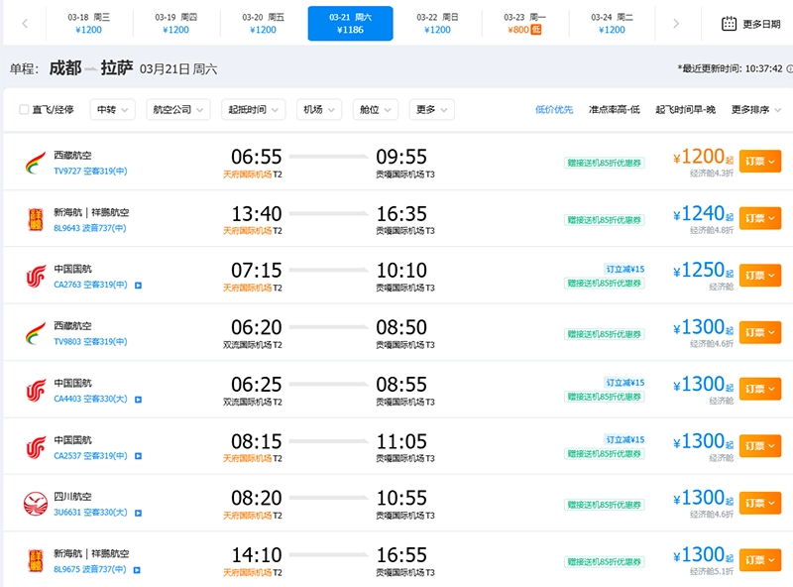Click 订票 for the ¥1200 Tibet Airlines flight
The width and height of the screenshot is (793, 587).
(x=759, y=162)
